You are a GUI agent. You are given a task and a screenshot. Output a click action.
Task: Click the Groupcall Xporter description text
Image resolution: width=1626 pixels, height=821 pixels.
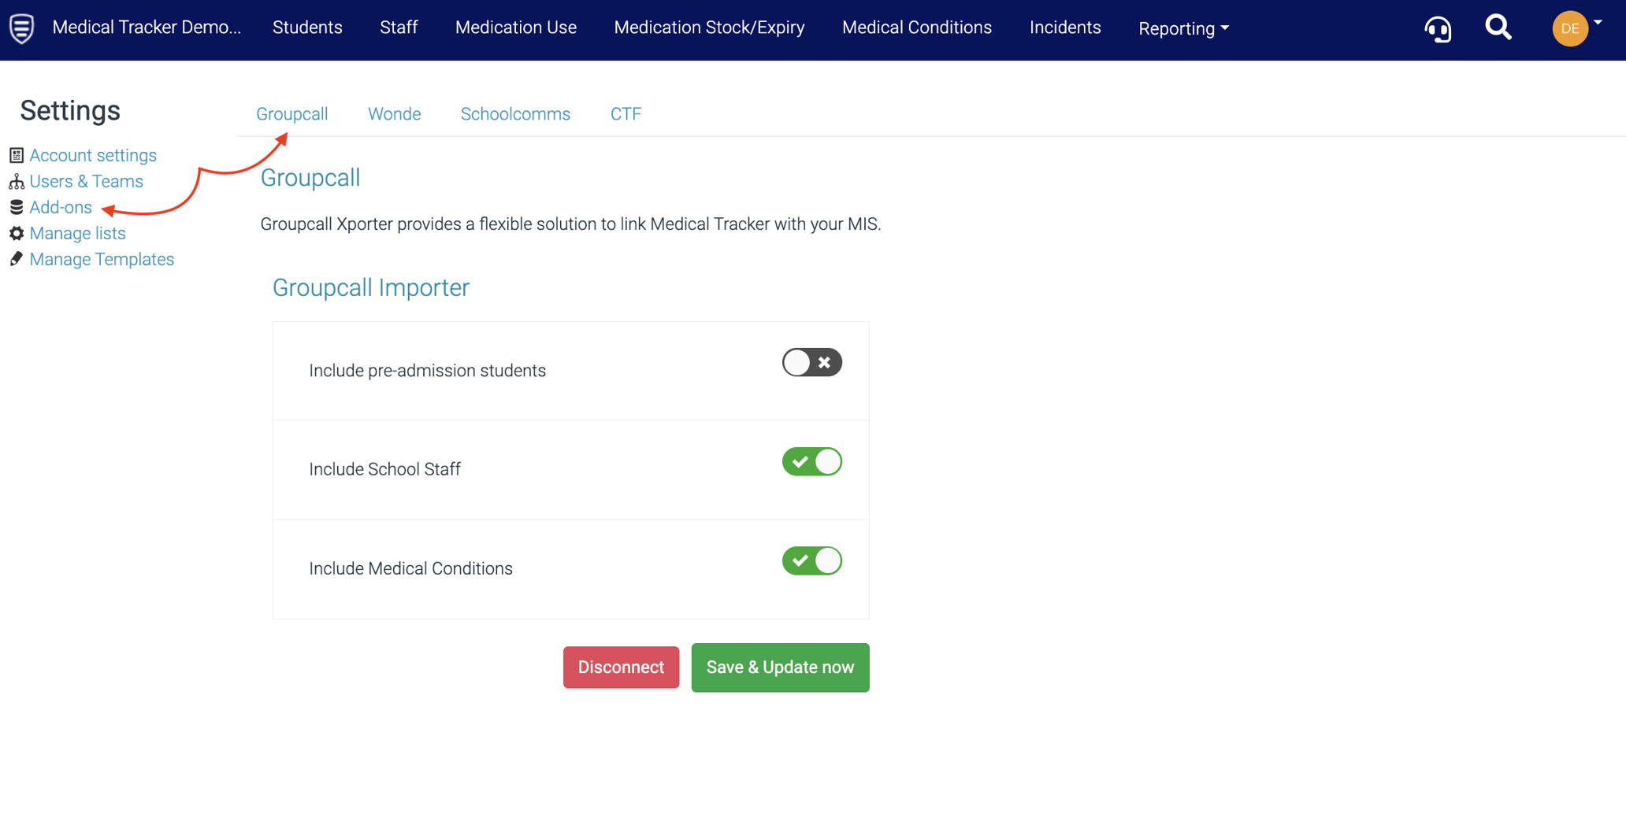click(x=570, y=224)
